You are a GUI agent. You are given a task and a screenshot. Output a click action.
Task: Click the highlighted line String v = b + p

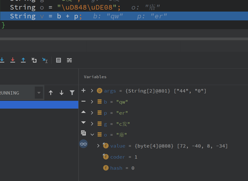click(x=124, y=16)
